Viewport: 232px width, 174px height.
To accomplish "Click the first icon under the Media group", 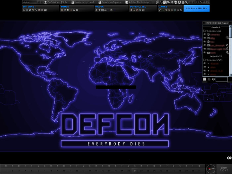I will click(x=96, y=10).
